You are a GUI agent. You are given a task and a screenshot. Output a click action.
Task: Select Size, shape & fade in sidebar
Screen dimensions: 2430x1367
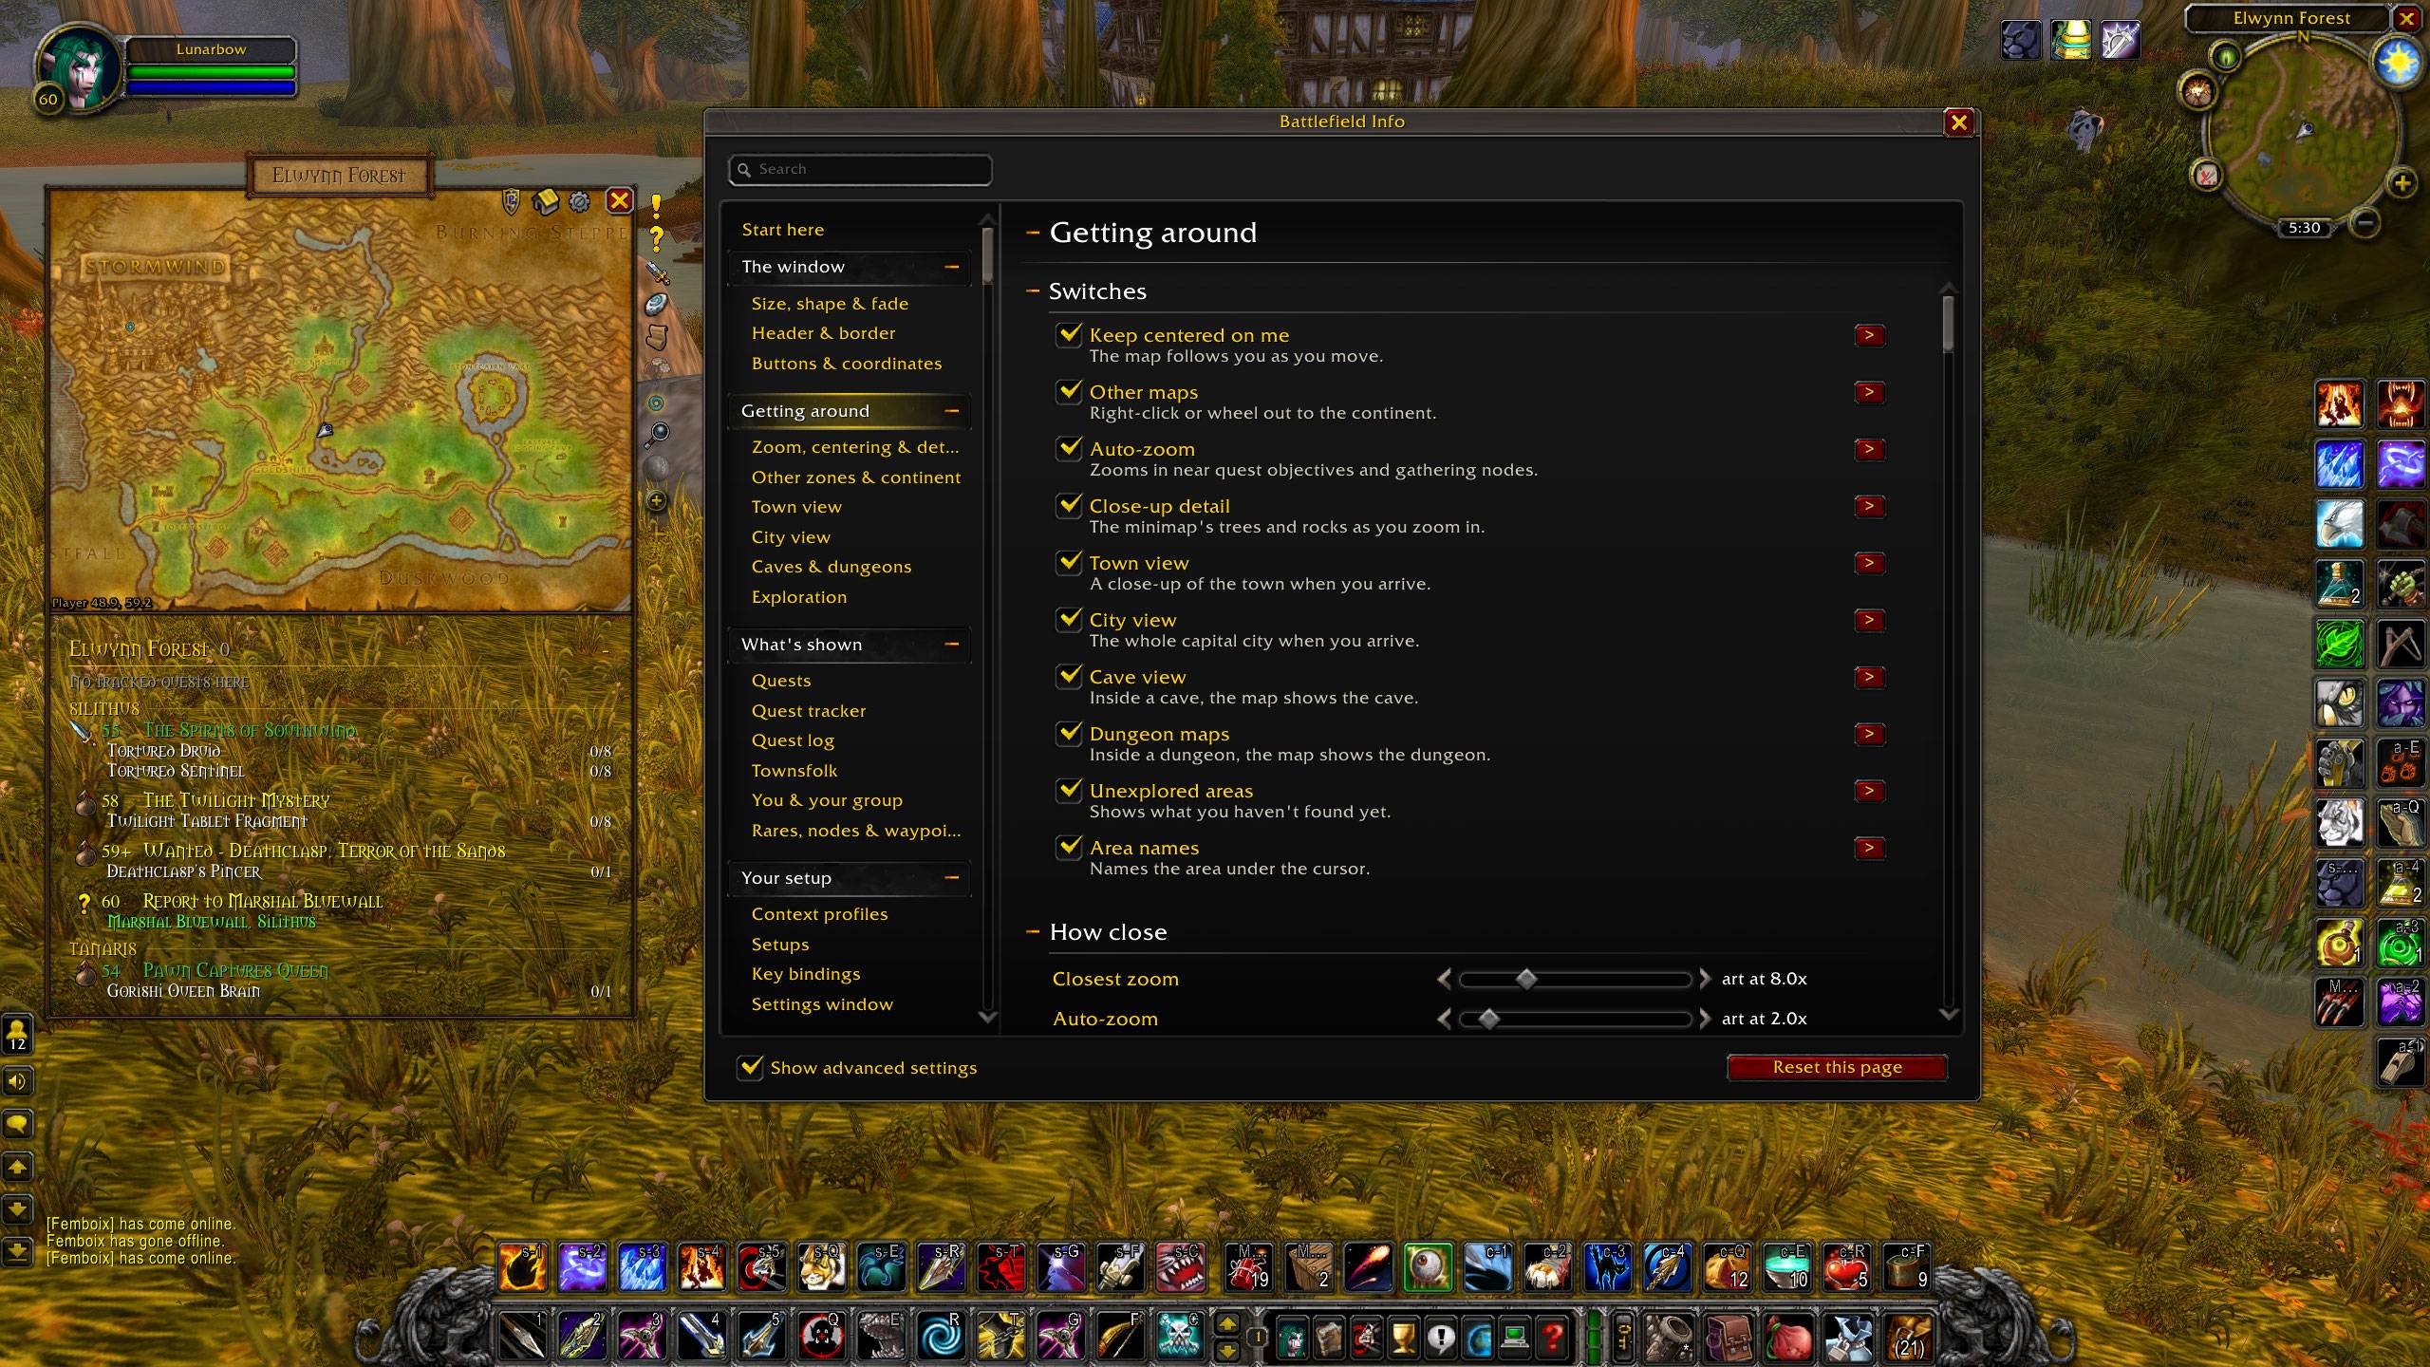(x=830, y=304)
